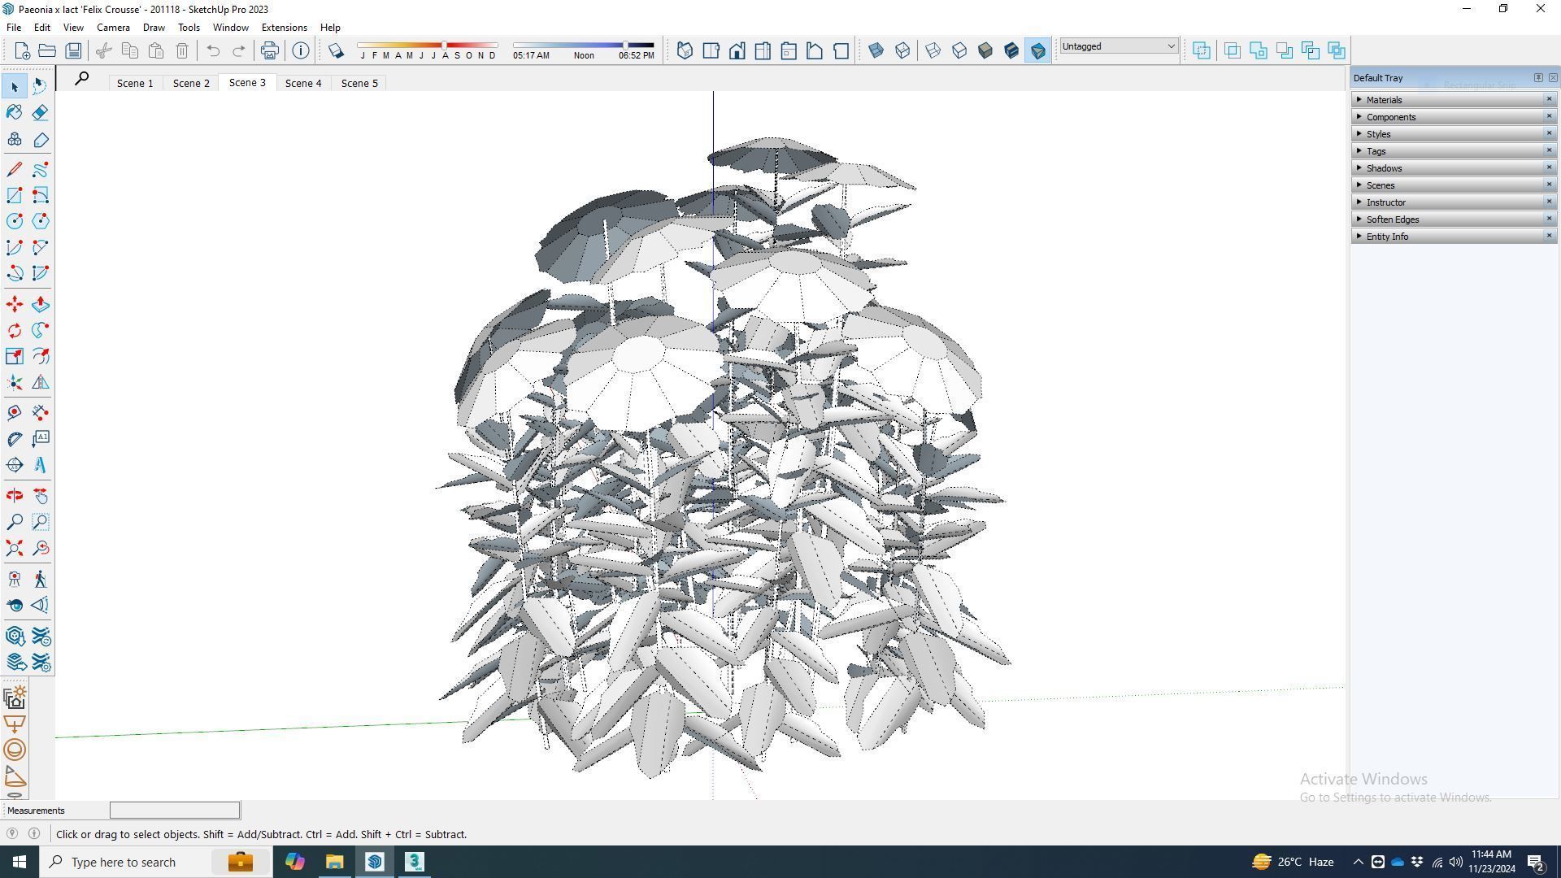Enable Shaded face style
The height and width of the screenshot is (878, 1561).
[985, 50]
